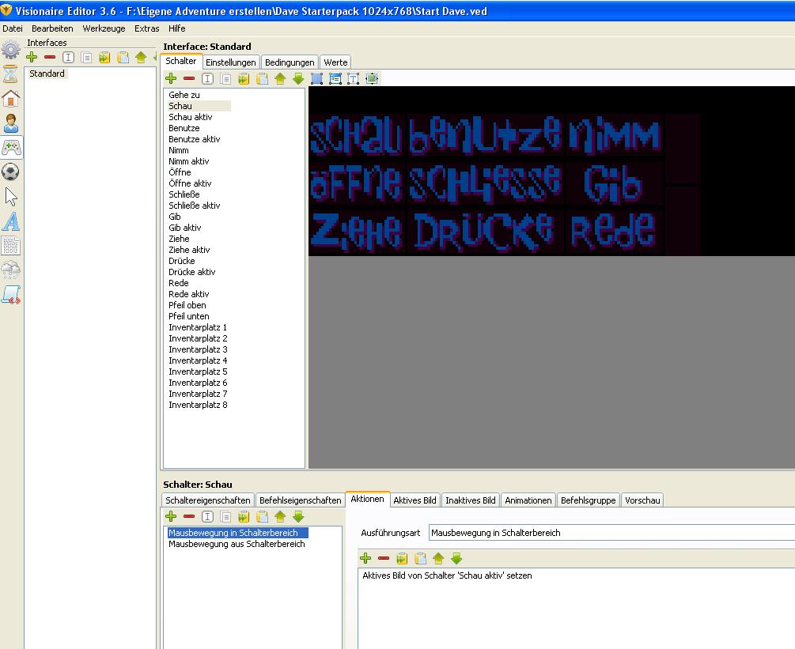Move Schalter up with green arrow

pyautogui.click(x=280, y=78)
